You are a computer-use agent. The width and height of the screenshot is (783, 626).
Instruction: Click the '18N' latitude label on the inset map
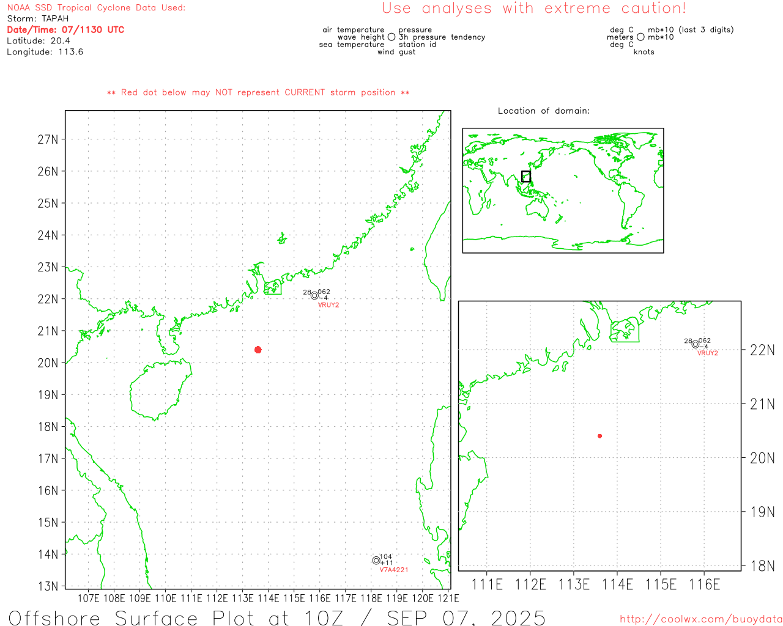point(762,566)
